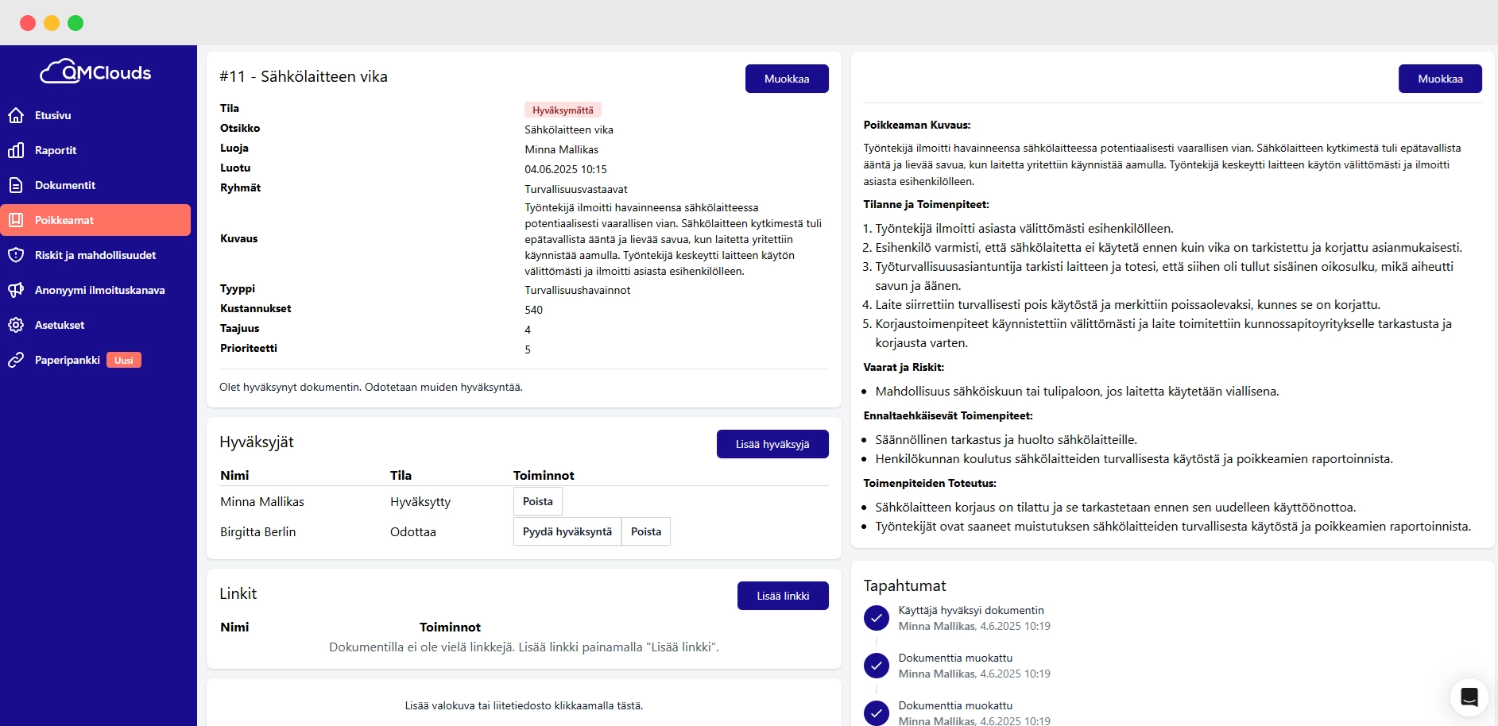Click the attachment upload area
Viewport: 1498px width, 726px height.
(x=524, y=705)
